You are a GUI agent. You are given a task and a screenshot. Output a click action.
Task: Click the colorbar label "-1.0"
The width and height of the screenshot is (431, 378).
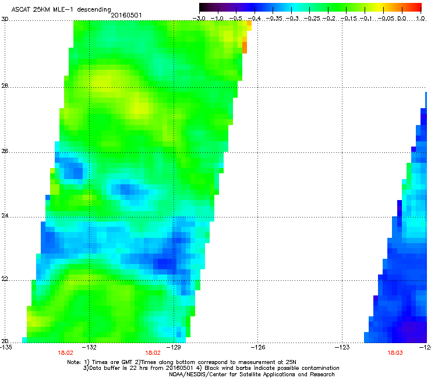[x=217, y=19]
